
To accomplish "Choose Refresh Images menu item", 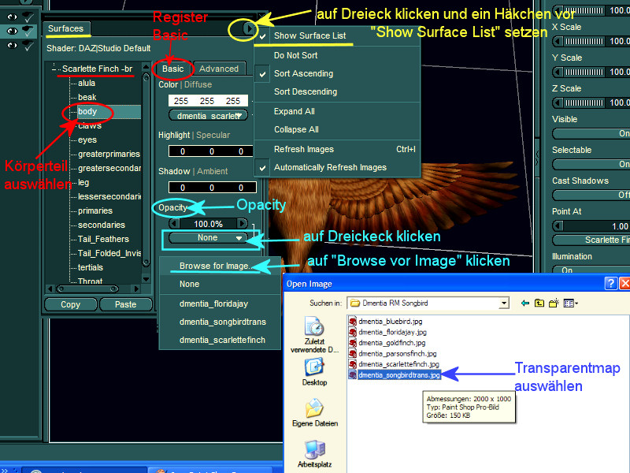I will pyautogui.click(x=338, y=149).
